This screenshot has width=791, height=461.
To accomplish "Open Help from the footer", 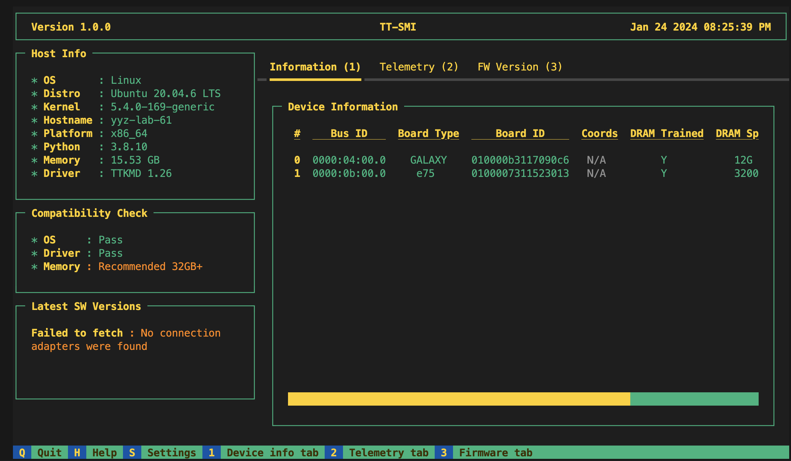I will [x=104, y=452].
